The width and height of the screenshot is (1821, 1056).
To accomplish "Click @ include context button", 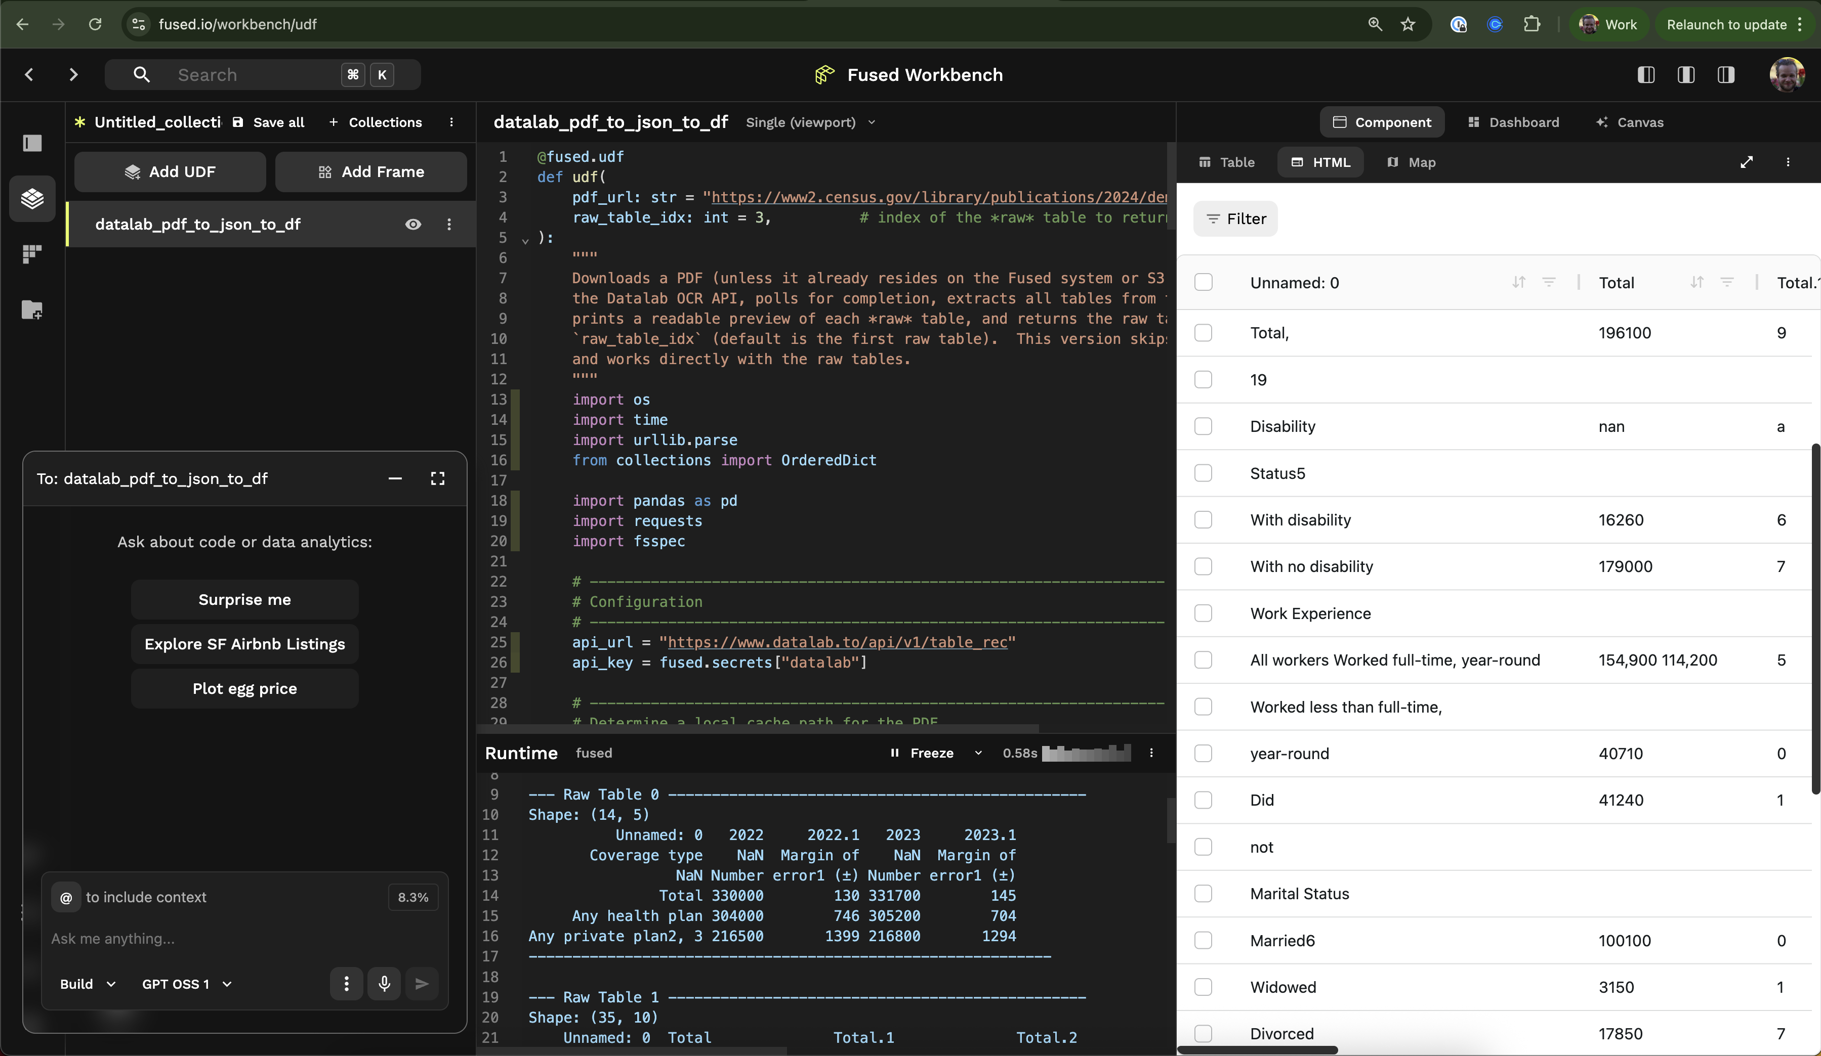I will [x=66, y=897].
